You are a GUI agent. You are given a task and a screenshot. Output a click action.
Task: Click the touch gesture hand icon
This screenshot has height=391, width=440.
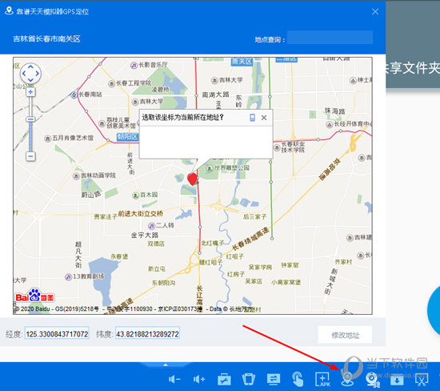(x=298, y=379)
